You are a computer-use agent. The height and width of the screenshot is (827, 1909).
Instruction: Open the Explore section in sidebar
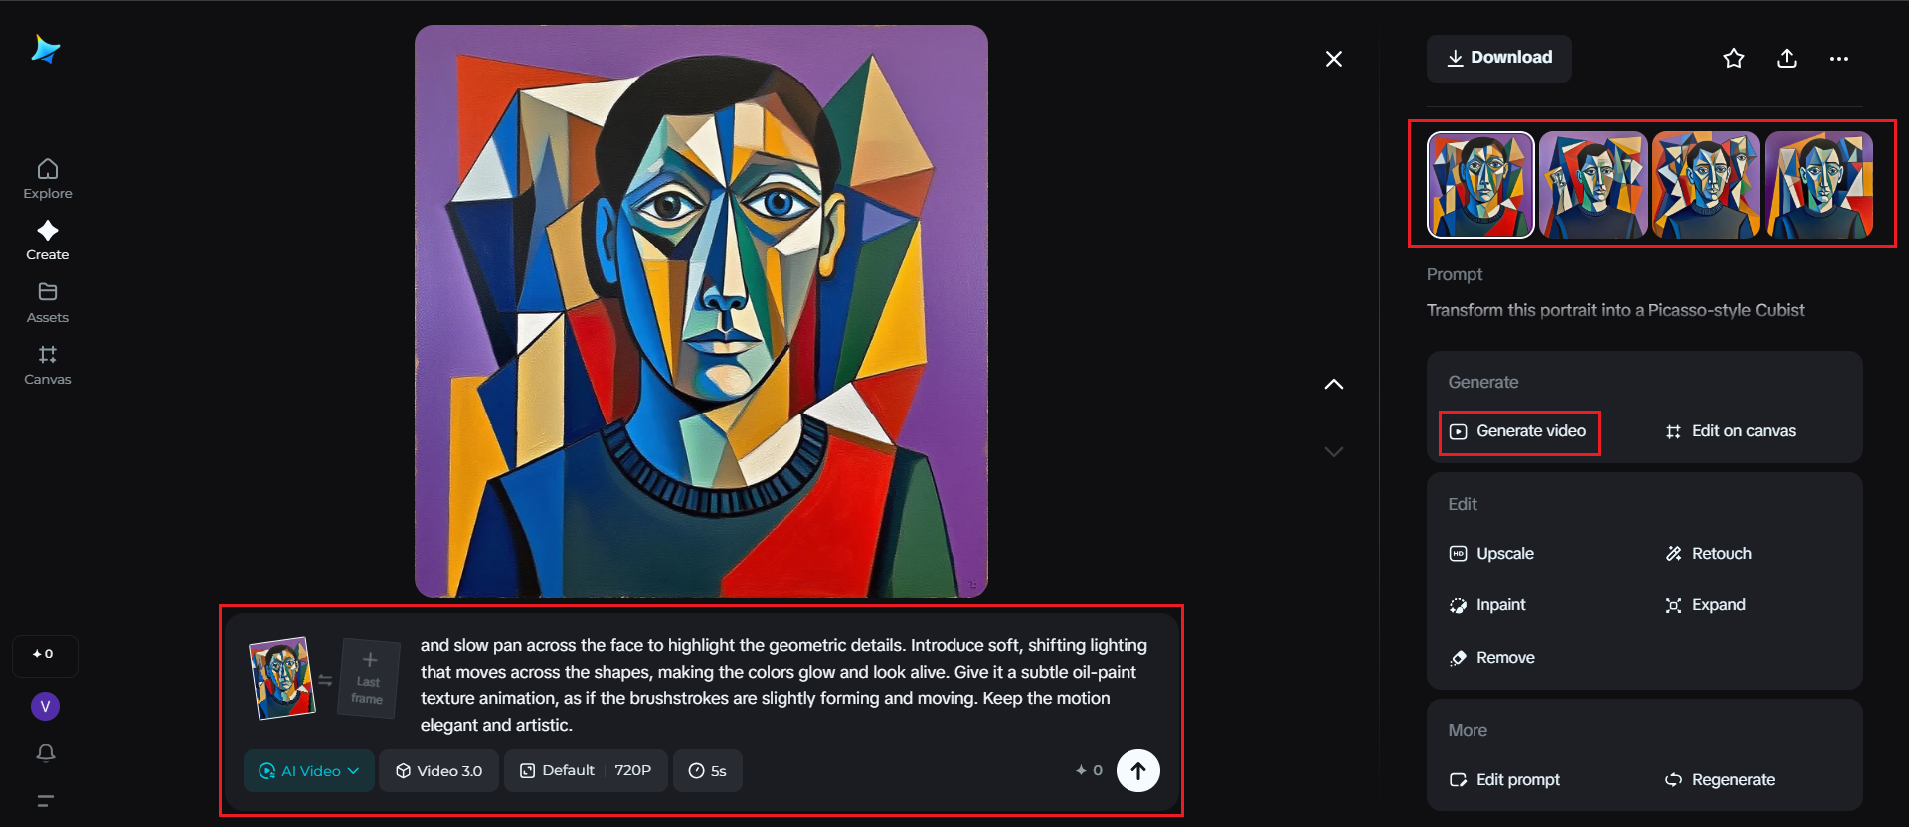48,179
